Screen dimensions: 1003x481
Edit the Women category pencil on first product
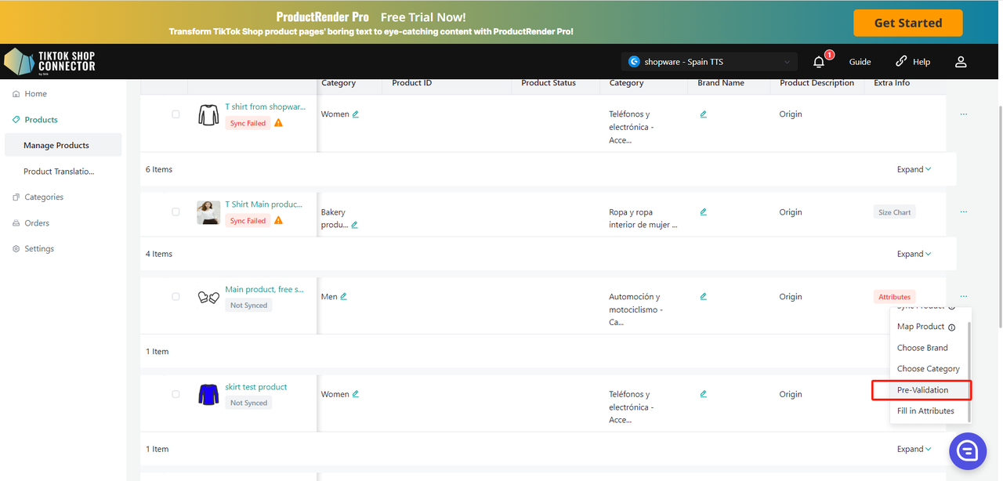356,114
